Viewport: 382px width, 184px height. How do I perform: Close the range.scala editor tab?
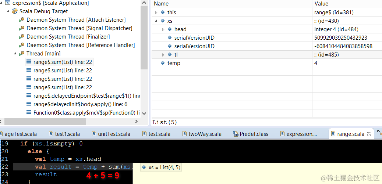pyautogui.click(x=369, y=134)
